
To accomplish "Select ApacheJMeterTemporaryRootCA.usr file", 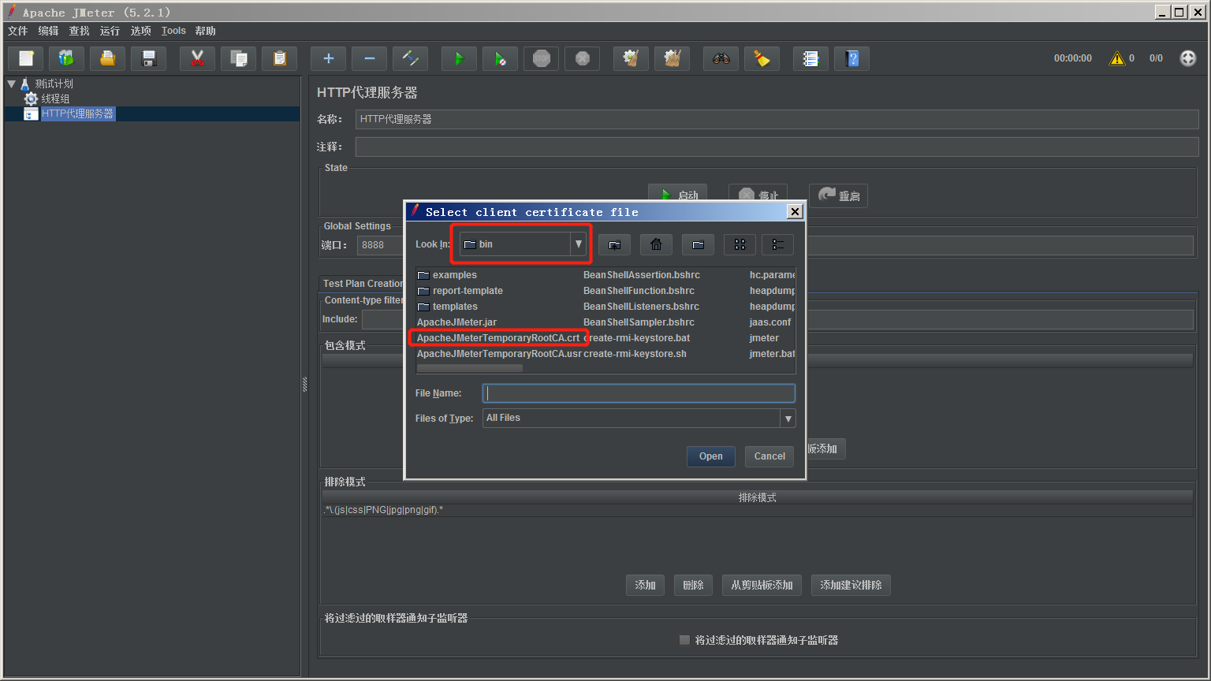I will 499,354.
